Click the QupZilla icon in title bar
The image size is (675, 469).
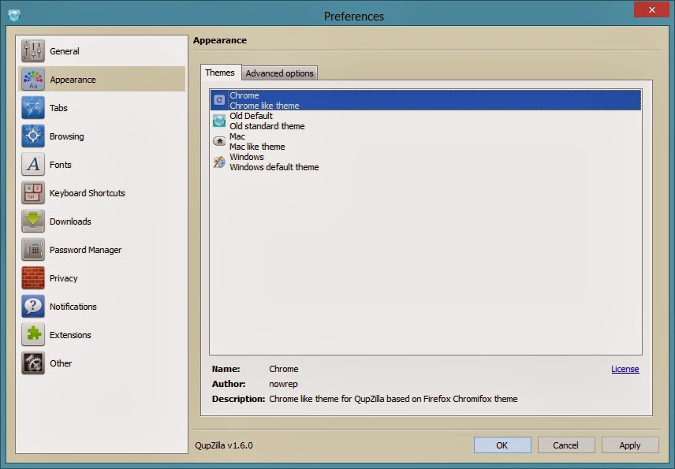pyautogui.click(x=13, y=16)
